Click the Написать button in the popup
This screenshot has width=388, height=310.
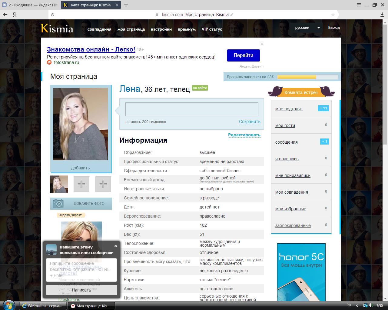coord(81,290)
